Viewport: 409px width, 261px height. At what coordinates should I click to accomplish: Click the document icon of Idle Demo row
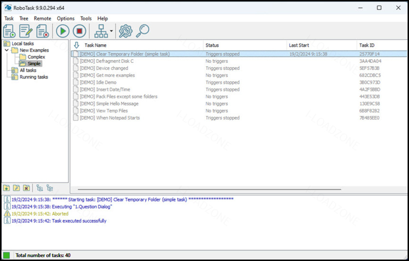[76, 82]
